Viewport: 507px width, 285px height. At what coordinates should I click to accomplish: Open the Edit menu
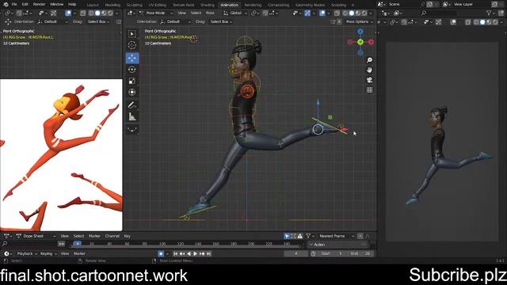tap(25, 5)
